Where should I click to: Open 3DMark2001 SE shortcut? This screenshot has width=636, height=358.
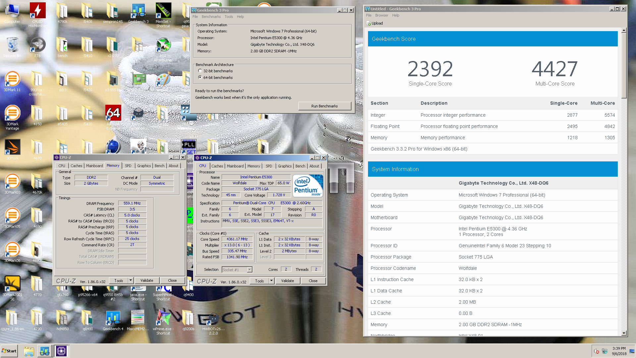coord(12,288)
